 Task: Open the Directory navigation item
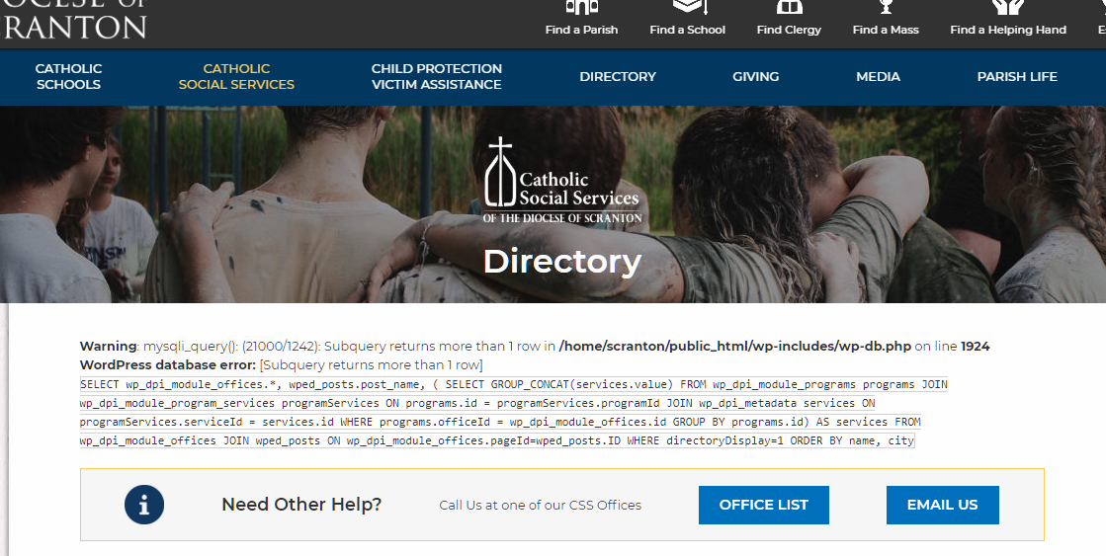pyautogui.click(x=618, y=77)
